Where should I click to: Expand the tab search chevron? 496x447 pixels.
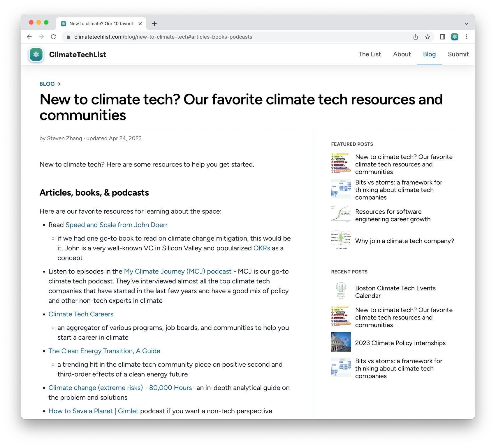(x=467, y=24)
